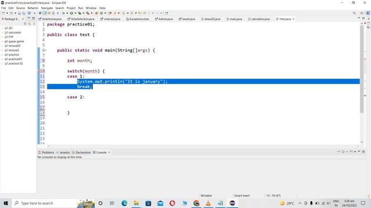This screenshot has width=371, height=208.
Task: Open the Edit menu
Action: click(x=11, y=8)
